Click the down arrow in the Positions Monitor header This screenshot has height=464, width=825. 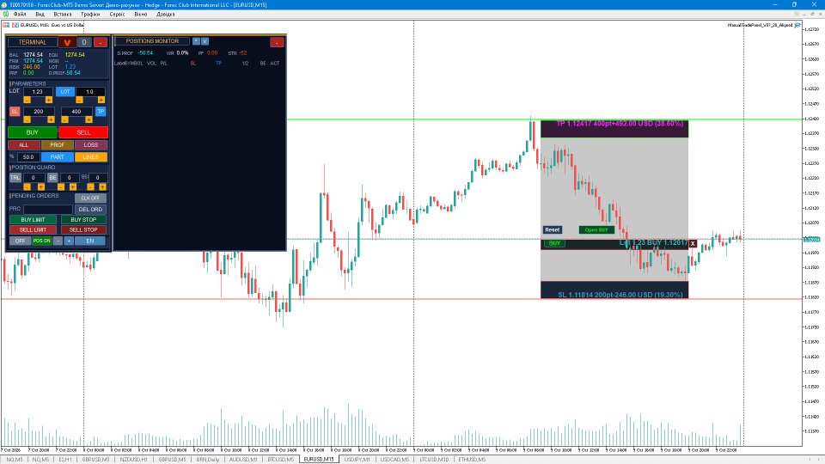click(205, 41)
